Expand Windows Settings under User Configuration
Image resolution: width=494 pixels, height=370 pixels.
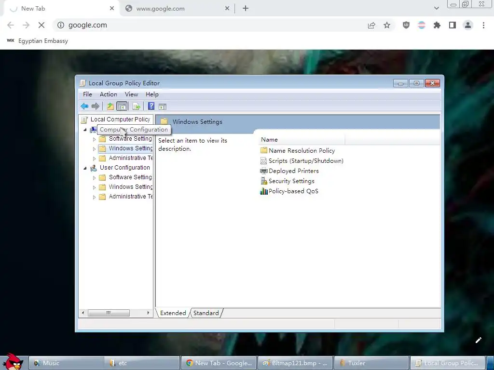coord(94,187)
